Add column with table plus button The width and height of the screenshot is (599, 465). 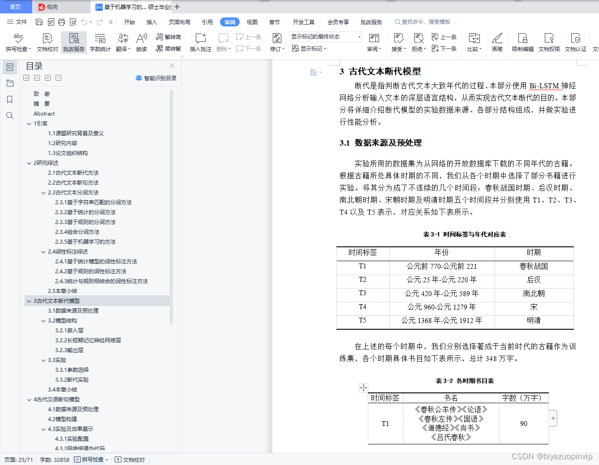click(553, 418)
